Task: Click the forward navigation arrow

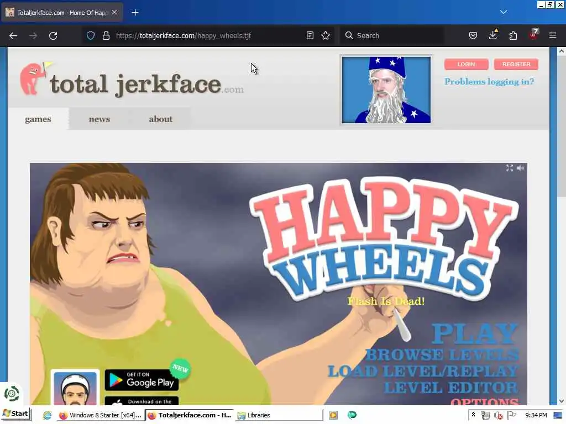Action: 33,35
